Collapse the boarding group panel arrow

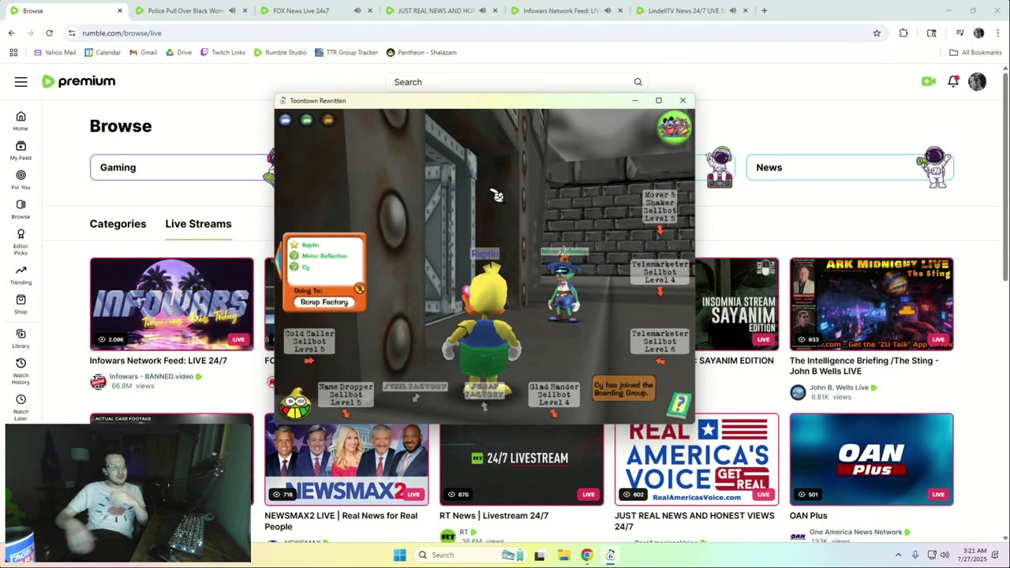pos(279,261)
